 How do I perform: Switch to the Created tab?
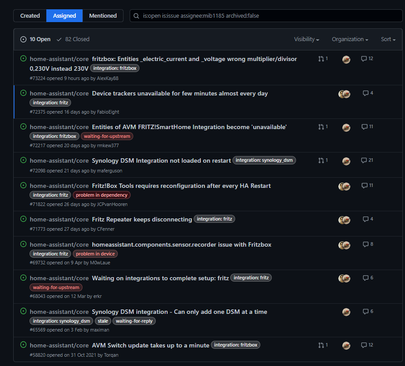(30, 15)
